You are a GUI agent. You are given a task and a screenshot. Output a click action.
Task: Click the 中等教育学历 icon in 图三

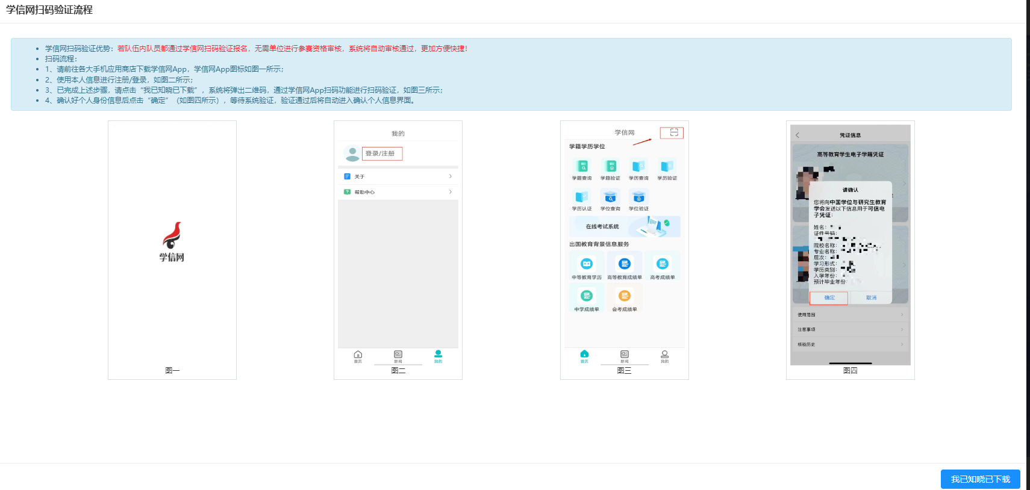[x=587, y=264]
